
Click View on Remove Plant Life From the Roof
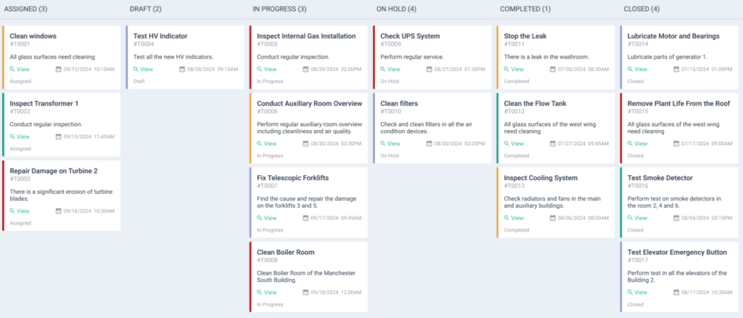click(x=637, y=144)
